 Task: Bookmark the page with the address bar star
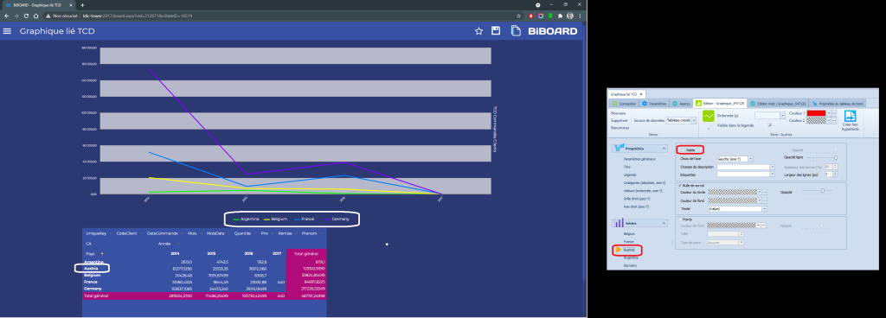click(x=519, y=16)
